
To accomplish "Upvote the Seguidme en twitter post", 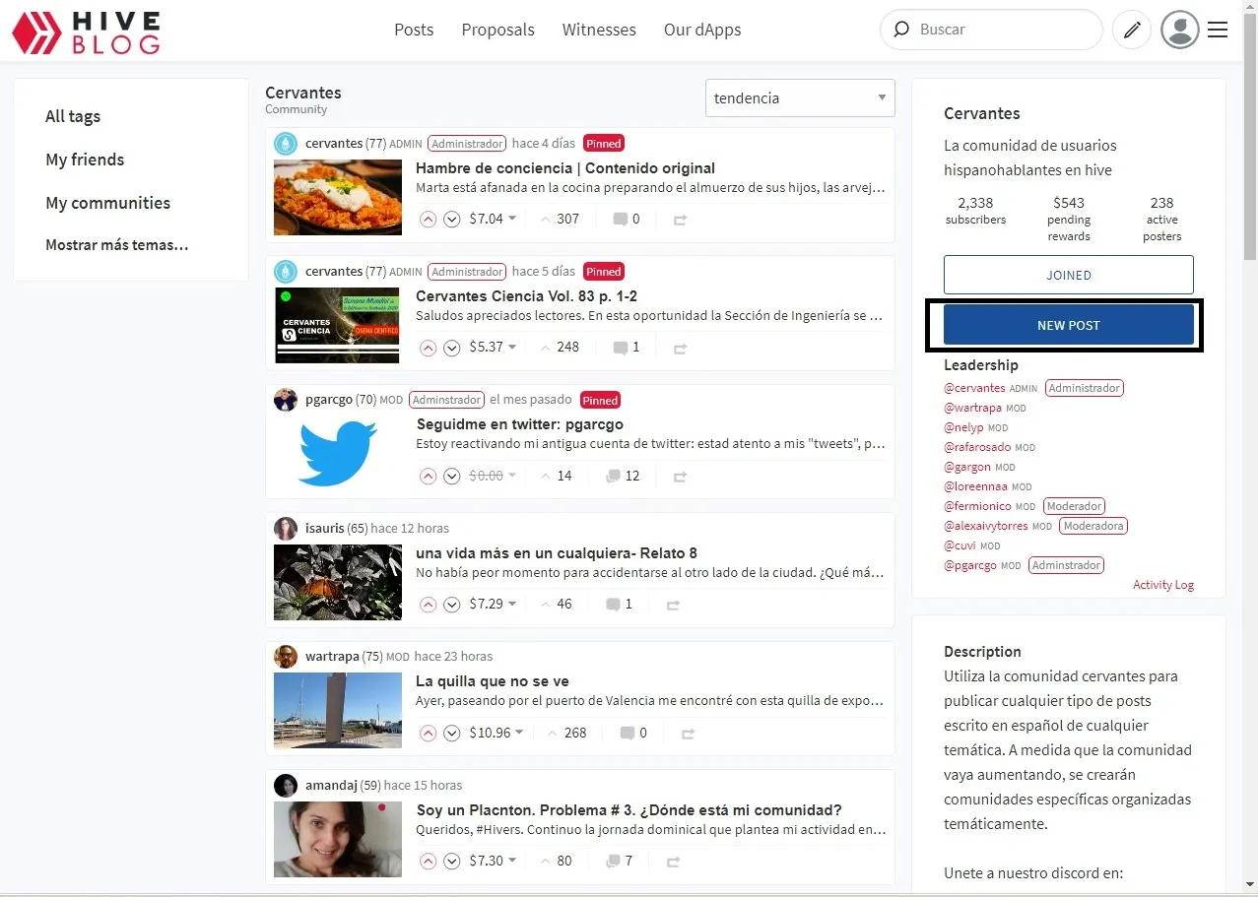I will tap(428, 477).
